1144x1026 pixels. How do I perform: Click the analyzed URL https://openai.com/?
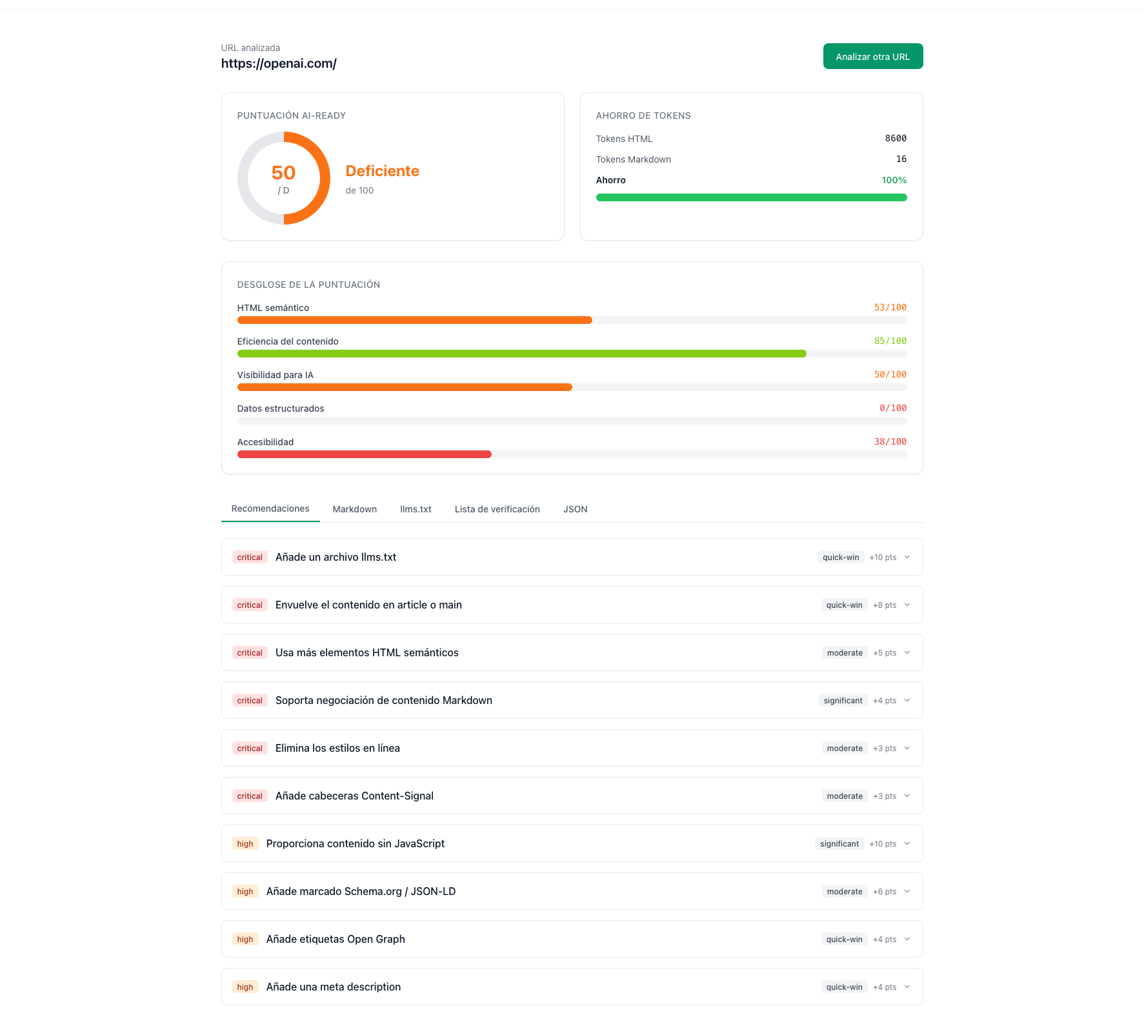pos(279,63)
